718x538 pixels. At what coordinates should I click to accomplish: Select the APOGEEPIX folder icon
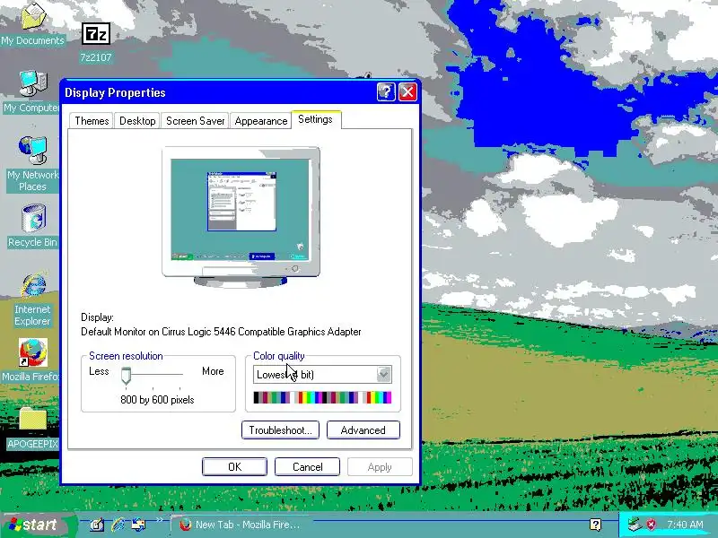(x=32, y=428)
